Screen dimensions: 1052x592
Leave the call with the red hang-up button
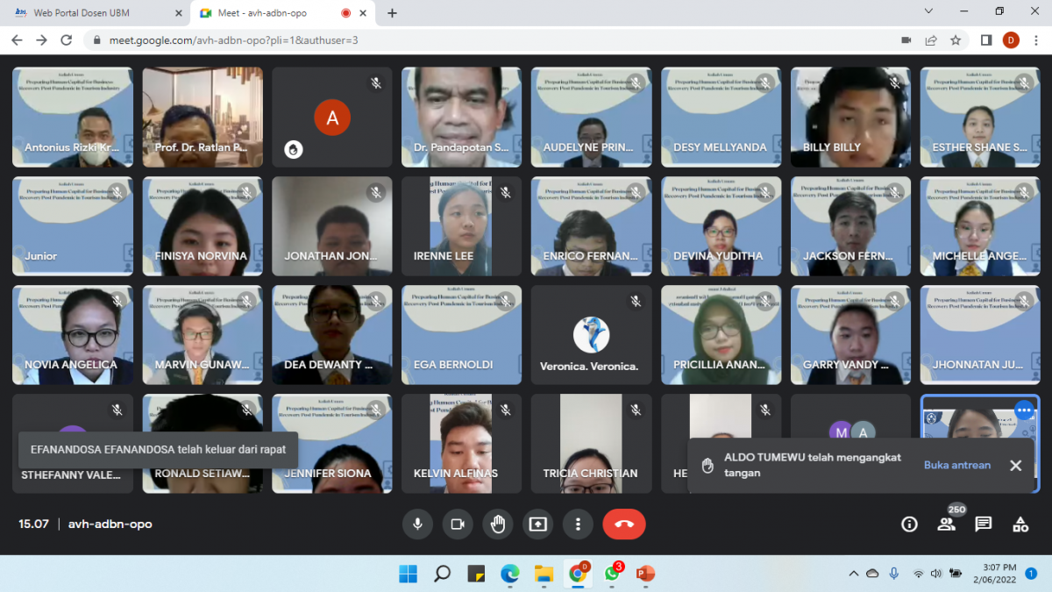tap(624, 524)
